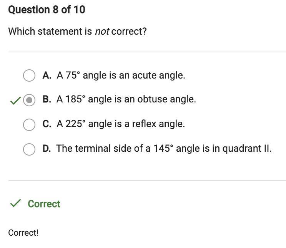The width and height of the screenshot is (286, 248).
Task: Click the 'Which statement is not correct?' prompt
Action: click(77, 31)
